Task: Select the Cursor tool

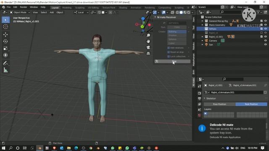Action: pos(5,27)
